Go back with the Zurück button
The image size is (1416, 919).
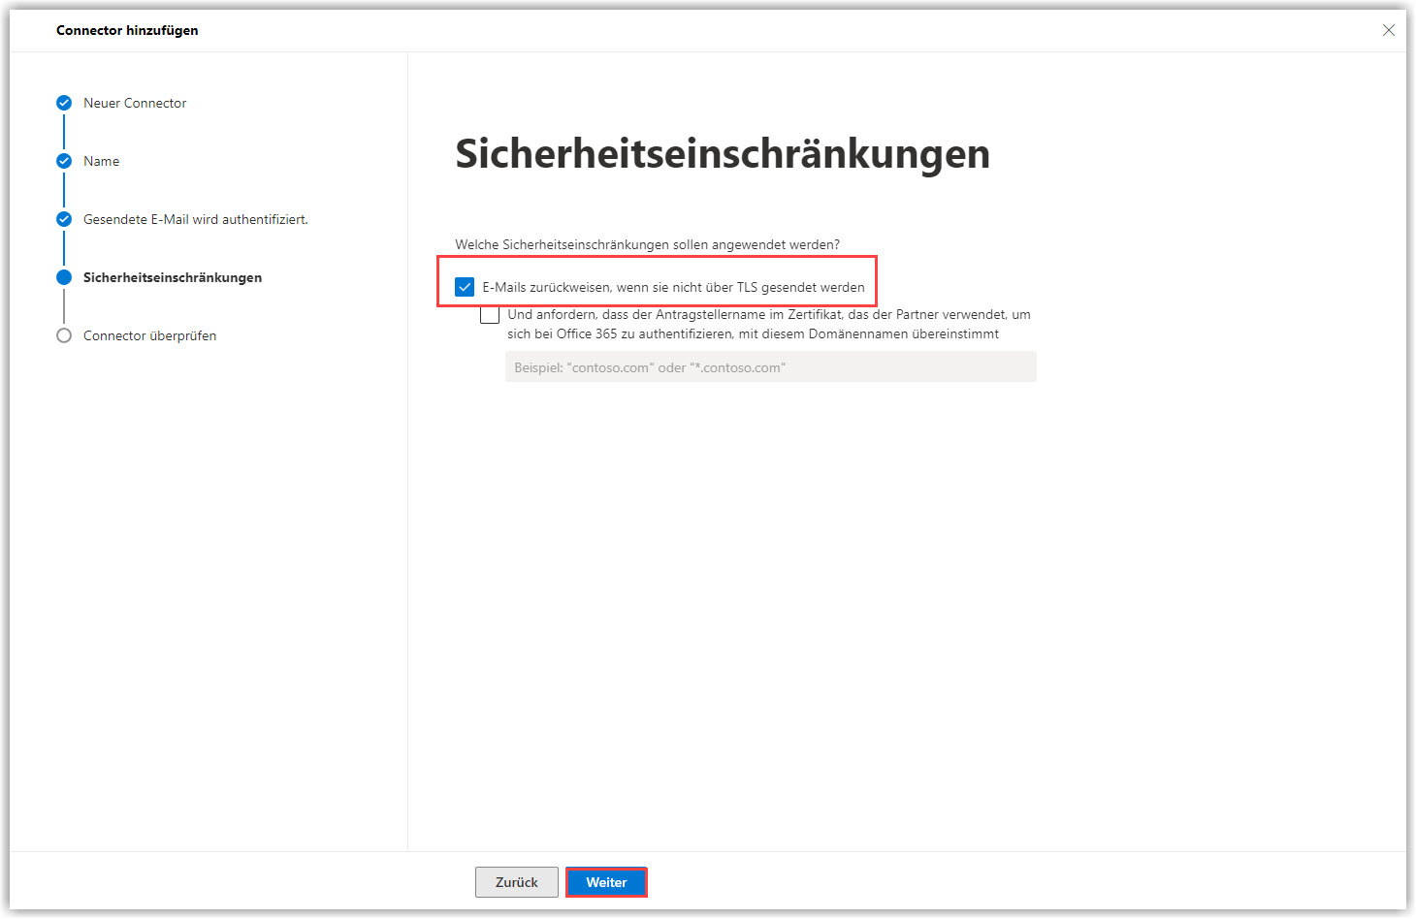click(517, 882)
